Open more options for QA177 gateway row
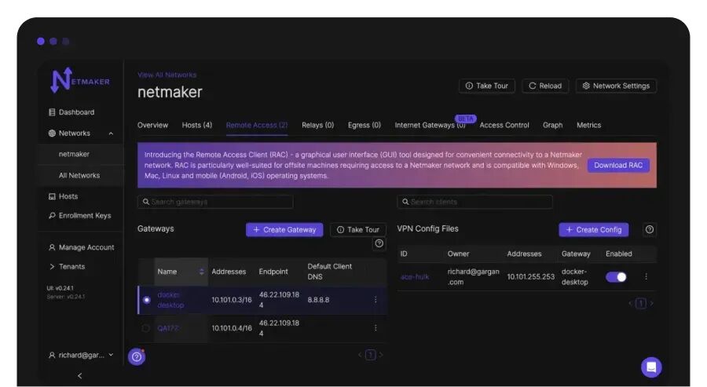The width and height of the screenshot is (707, 387). [375, 328]
